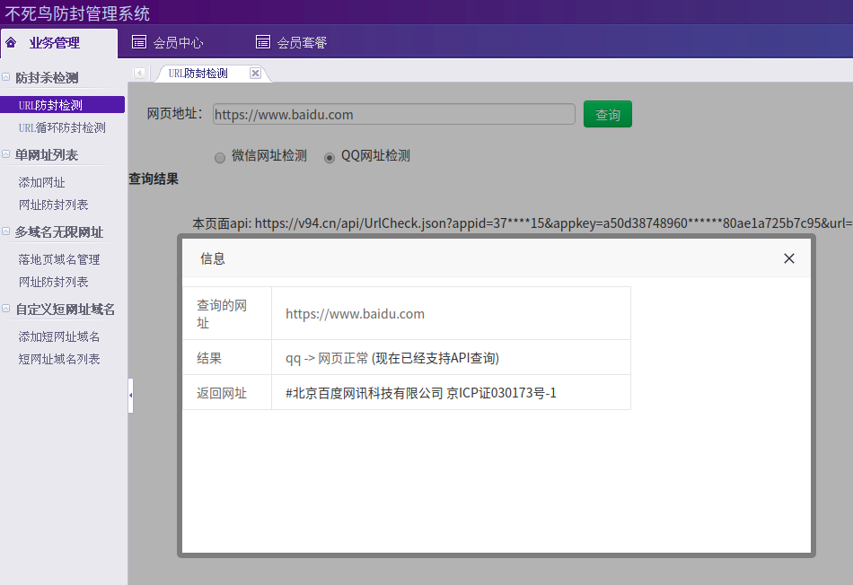
Task: Click the 结果 label cell
Action: (227, 358)
